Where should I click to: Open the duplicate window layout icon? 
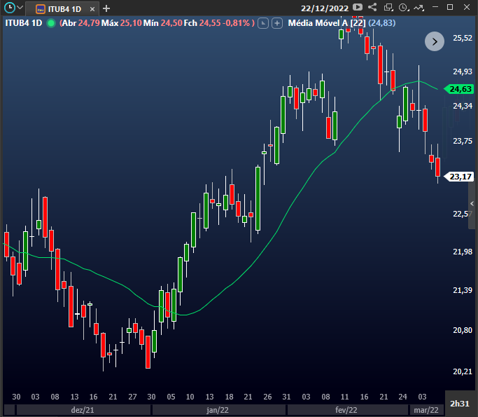388,7
